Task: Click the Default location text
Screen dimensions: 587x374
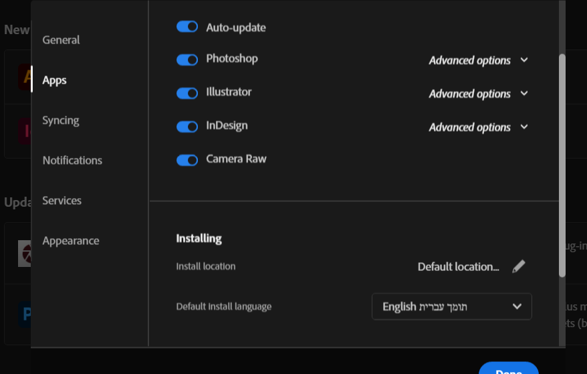Action: click(x=458, y=267)
